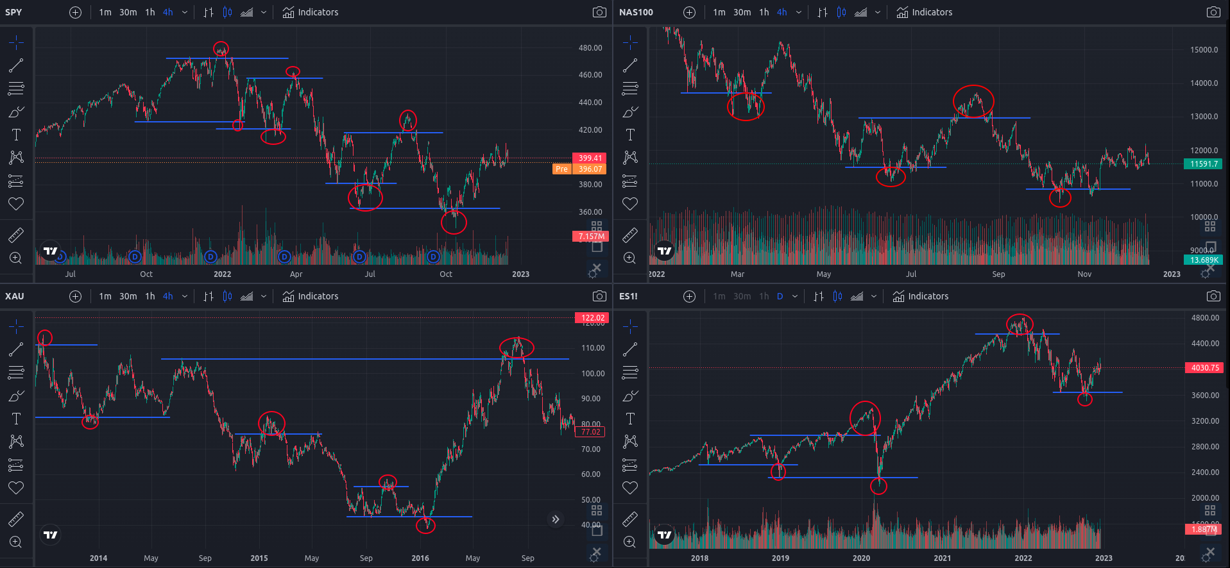The image size is (1230, 568).
Task: Open the gear chart settings in SPY panel
Action: coord(594,274)
